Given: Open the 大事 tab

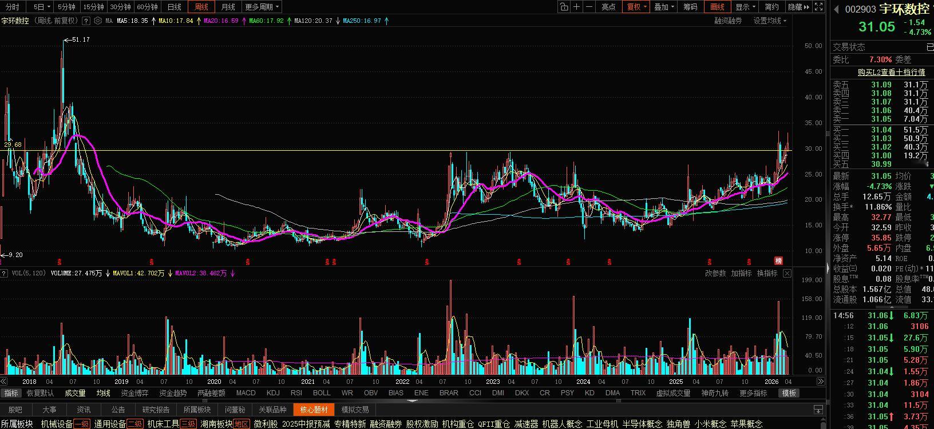Looking at the screenshot, I should point(50,410).
